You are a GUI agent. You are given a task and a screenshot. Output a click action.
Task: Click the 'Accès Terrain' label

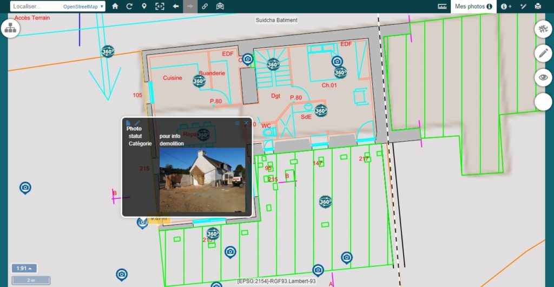32,18
